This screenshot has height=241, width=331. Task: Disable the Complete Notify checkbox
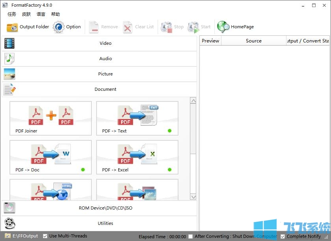283,236
